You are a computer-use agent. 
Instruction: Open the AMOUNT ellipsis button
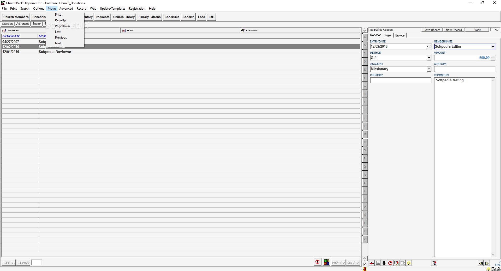tap(493, 58)
